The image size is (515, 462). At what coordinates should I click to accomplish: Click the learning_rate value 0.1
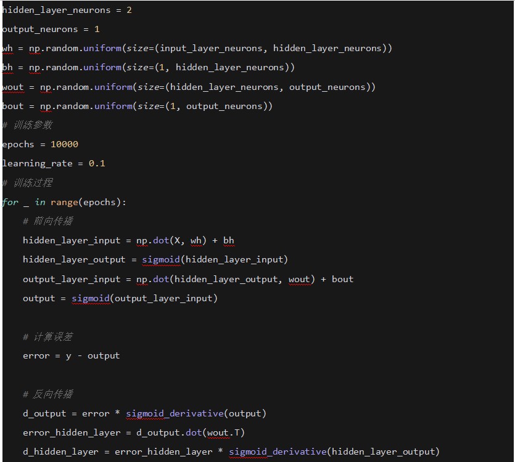(x=97, y=163)
